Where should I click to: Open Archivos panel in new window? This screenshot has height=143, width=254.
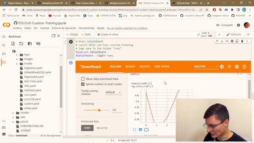click(x=54, y=36)
